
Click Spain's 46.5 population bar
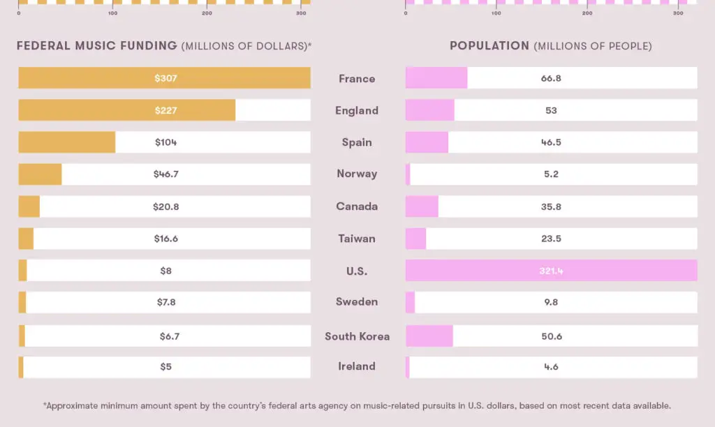coord(427,142)
